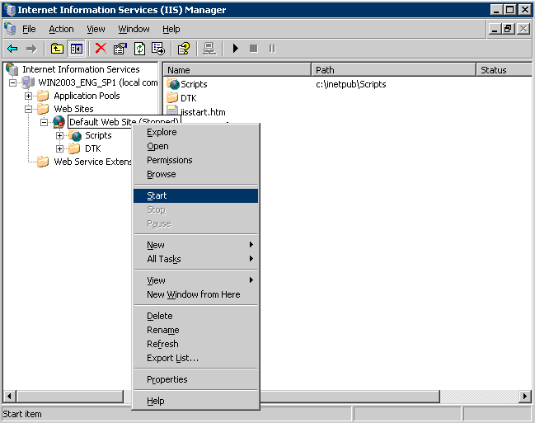Select the Scripts item in the list pane

tap(193, 84)
